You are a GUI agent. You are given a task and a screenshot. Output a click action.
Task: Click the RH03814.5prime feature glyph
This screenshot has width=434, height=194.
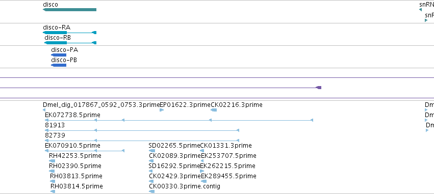click(x=53, y=191)
